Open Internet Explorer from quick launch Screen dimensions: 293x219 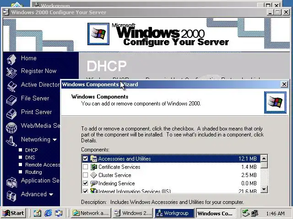[48, 213]
